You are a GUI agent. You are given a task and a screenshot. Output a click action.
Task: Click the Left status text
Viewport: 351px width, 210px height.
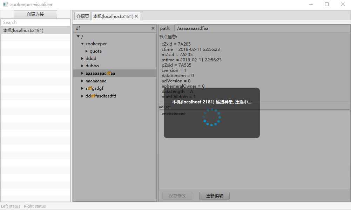pos(11,206)
